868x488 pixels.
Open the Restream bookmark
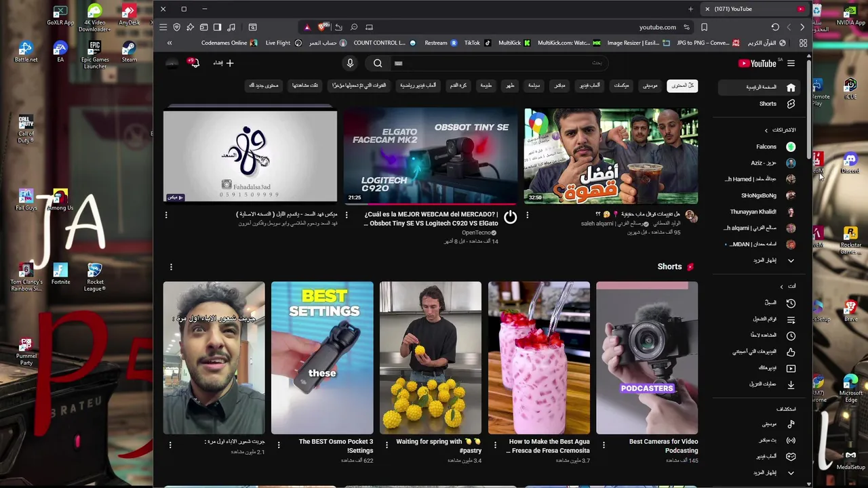[441, 43]
